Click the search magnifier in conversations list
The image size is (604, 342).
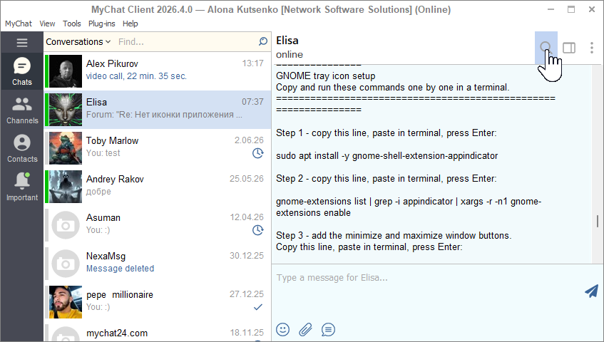[x=263, y=41]
